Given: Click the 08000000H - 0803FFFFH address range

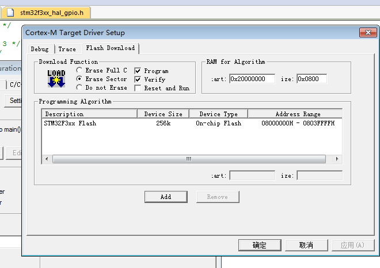Looking at the screenshot, I should (298, 124).
